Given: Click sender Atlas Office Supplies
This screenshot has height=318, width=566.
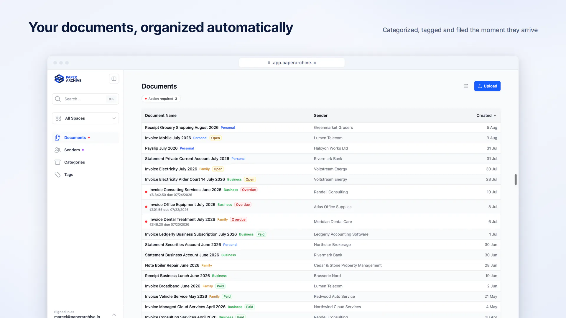Looking at the screenshot, I should (x=333, y=207).
